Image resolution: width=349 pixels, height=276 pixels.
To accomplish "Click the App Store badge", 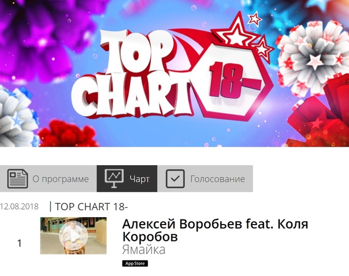I will (135, 263).
